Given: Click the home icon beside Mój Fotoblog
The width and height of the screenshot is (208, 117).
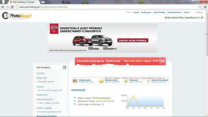Looking at the screenshot, I should 64,67.
